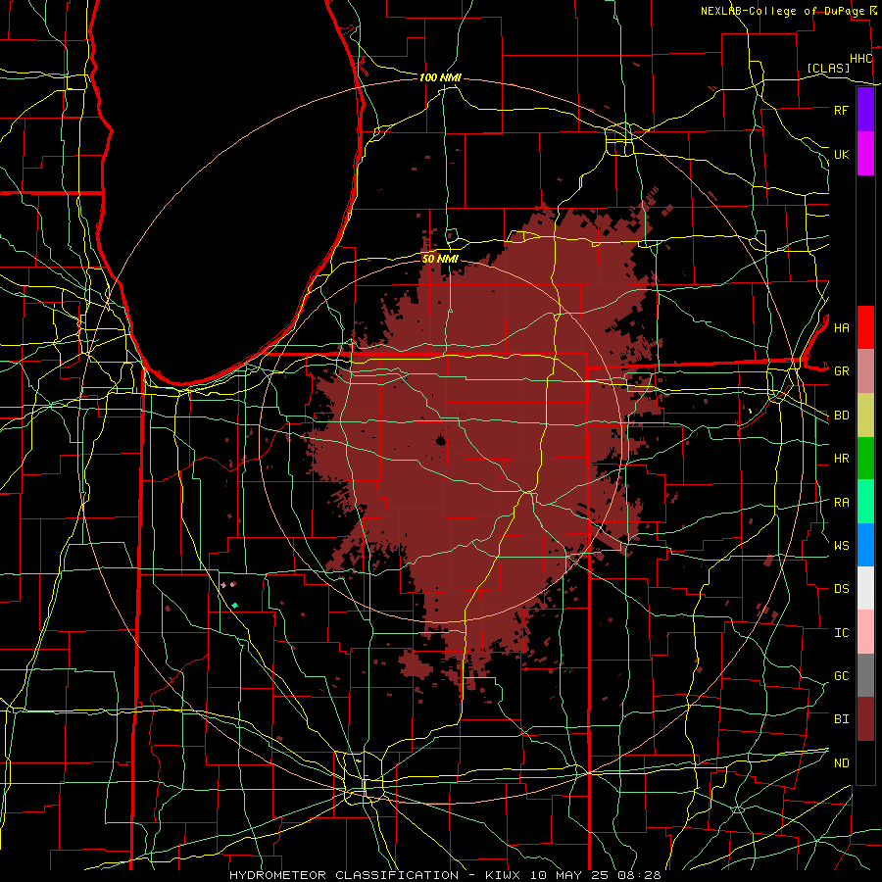Click the blue WS legend swatch
Image resolution: width=882 pixels, height=882 pixels.
pos(865,545)
